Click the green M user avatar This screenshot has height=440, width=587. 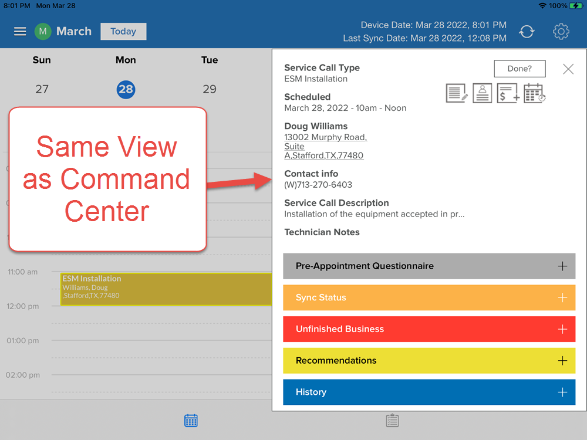(x=43, y=32)
